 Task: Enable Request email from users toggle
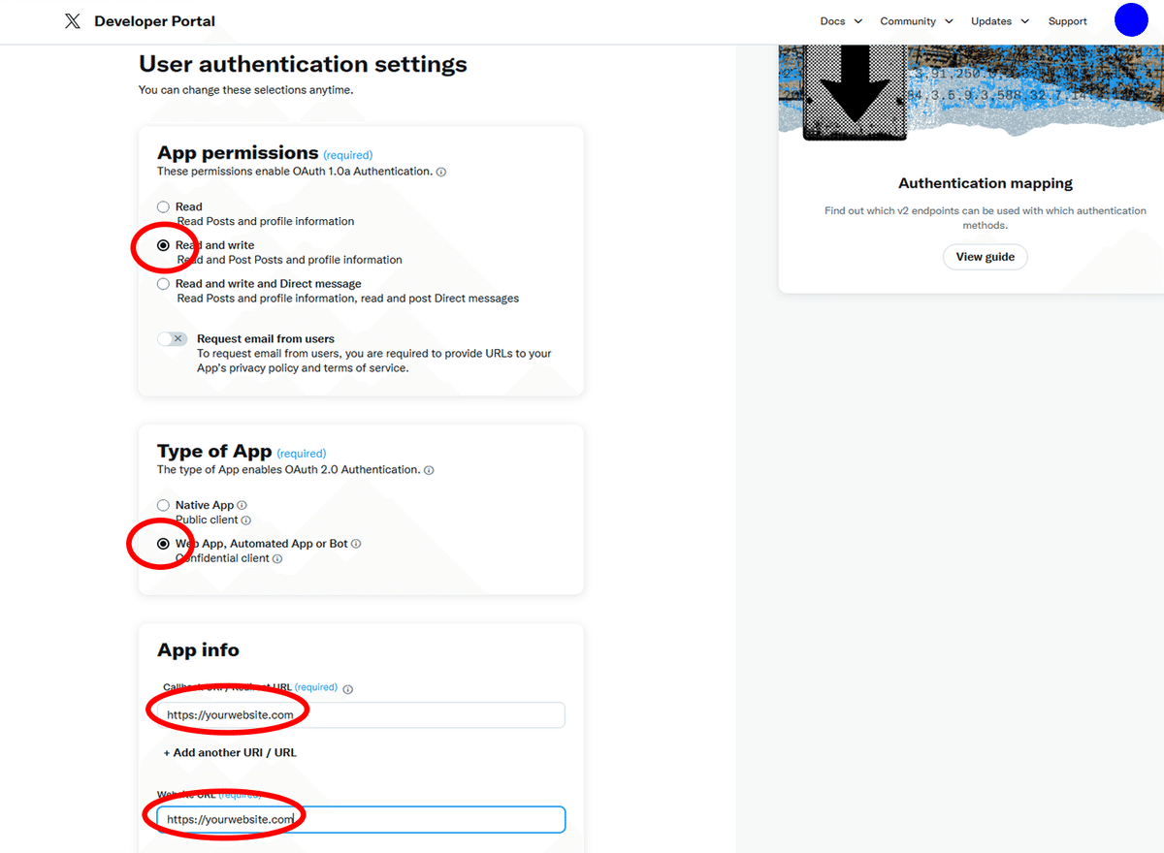[173, 339]
